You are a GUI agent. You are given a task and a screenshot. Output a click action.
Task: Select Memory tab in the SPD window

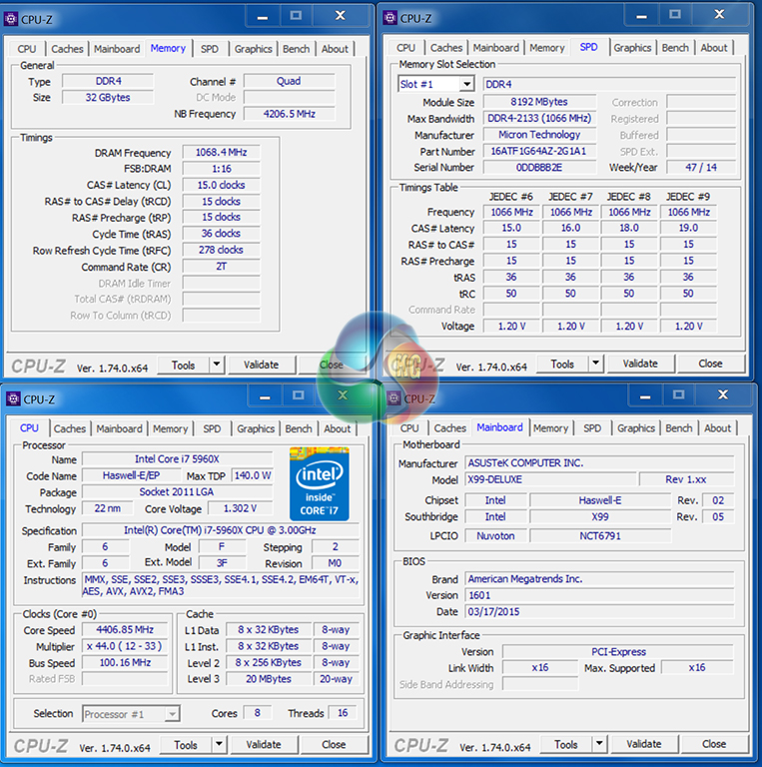click(x=547, y=48)
